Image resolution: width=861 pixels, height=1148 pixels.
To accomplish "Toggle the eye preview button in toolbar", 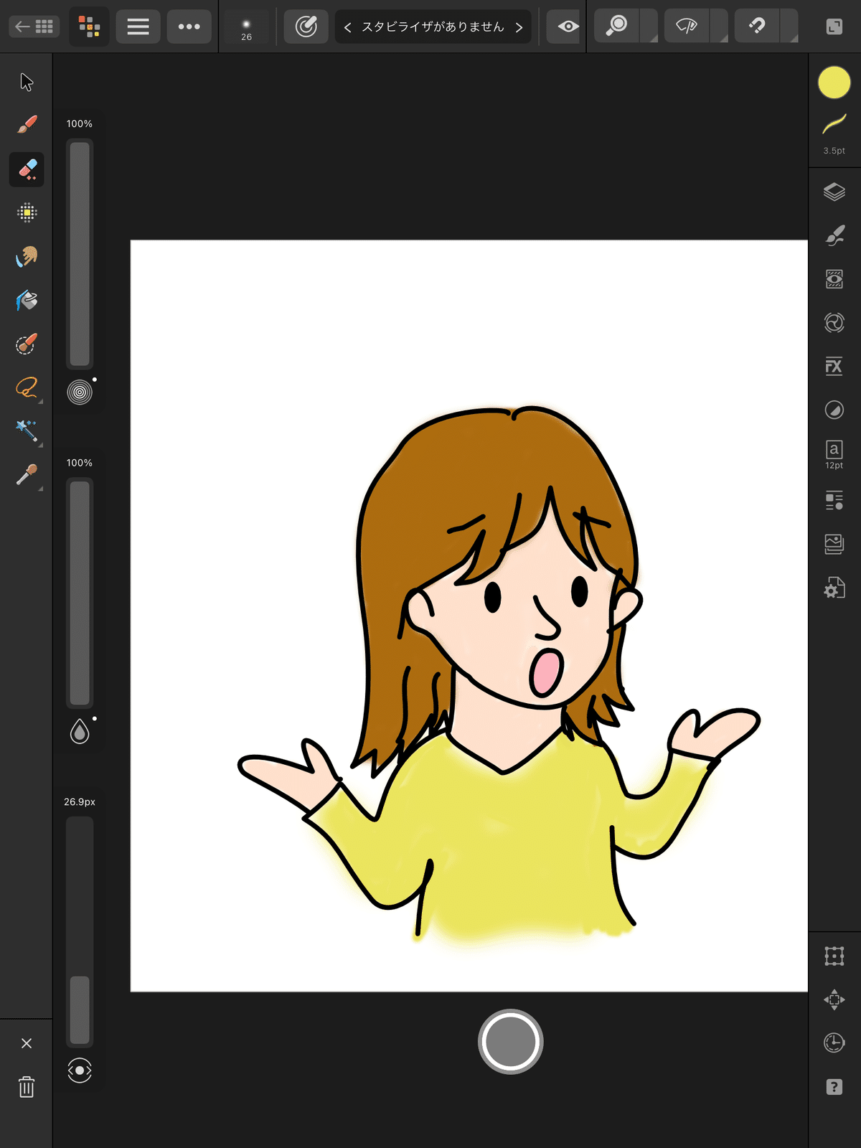I will [x=568, y=27].
